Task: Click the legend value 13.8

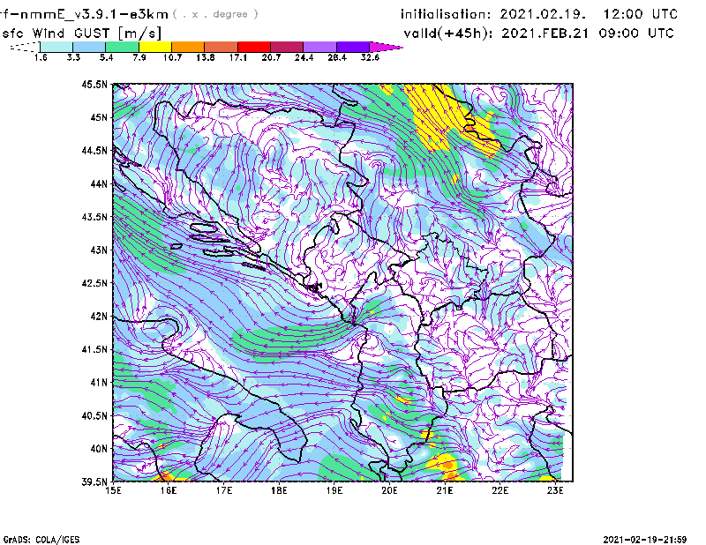Action: pos(206,57)
